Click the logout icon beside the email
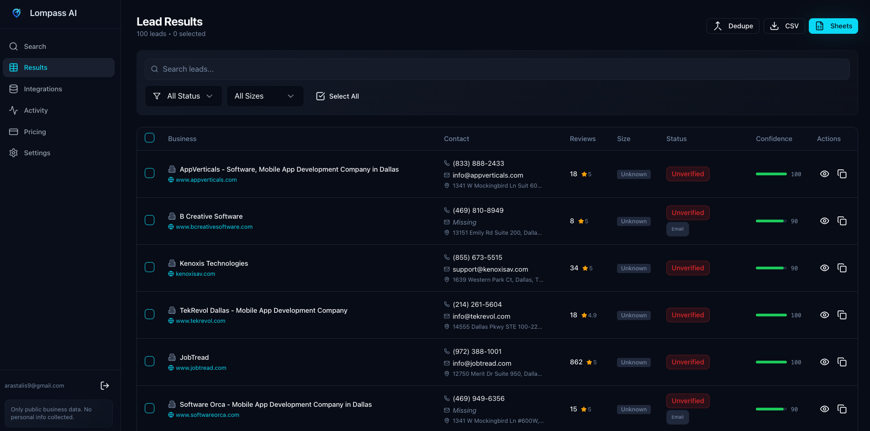The height and width of the screenshot is (431, 870). [105, 386]
